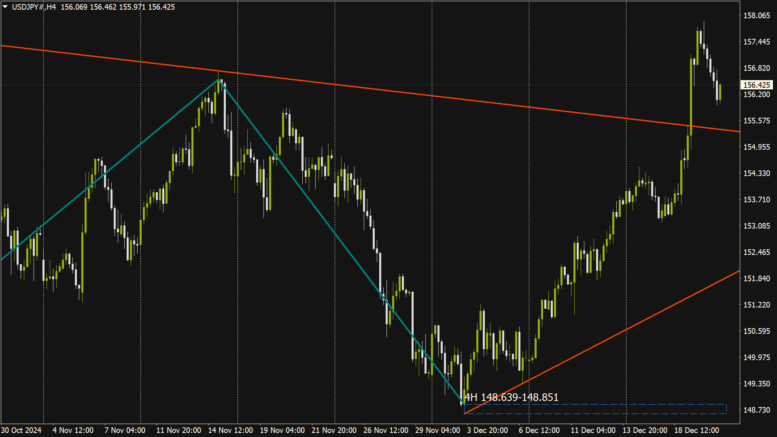
Task: Select the 29 Nov 04:00 time label
Action: 438,430
